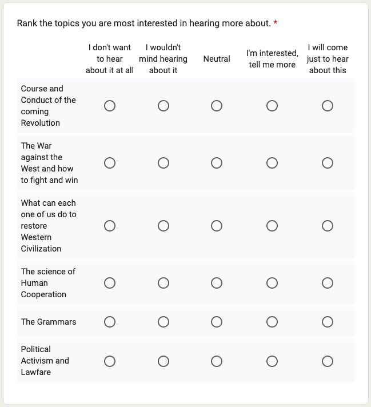Choose 'I wouldn't mind hearing' for Political Activism and Lawfare
The width and height of the screenshot is (371, 407).
tap(163, 361)
